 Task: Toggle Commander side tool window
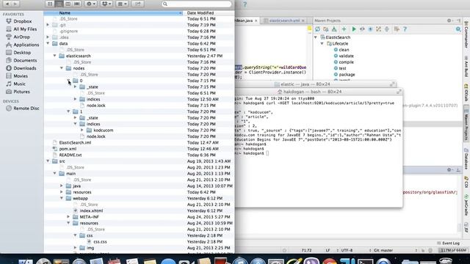point(466,34)
